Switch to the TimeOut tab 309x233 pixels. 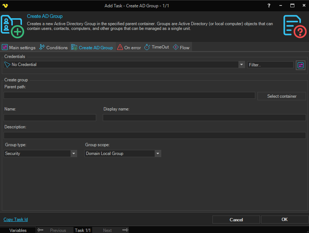click(157, 47)
